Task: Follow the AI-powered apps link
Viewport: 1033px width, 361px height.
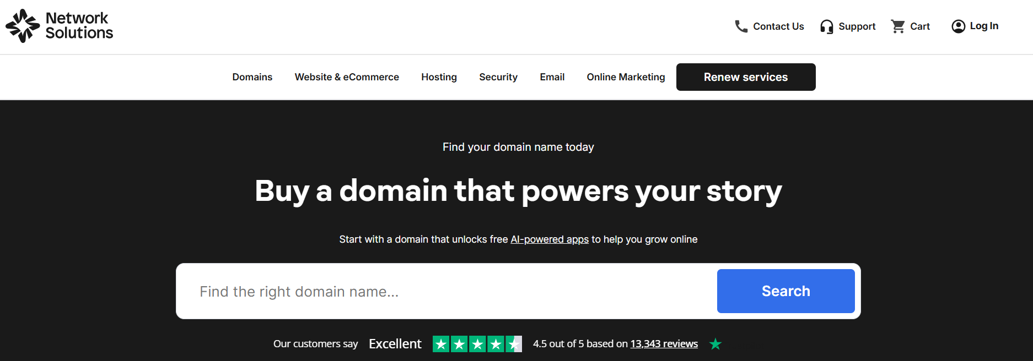Action: coord(550,239)
